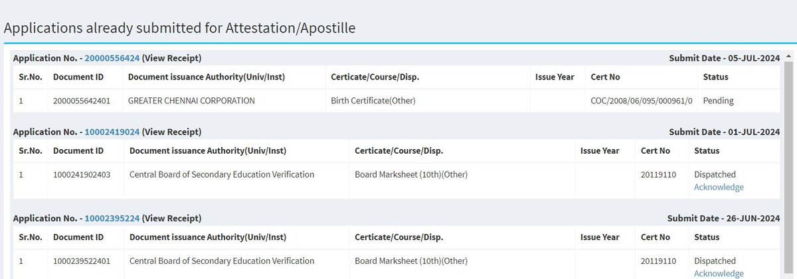This screenshot has height=279, width=797.
Task: Select document ID 1000239522401
Action: [x=82, y=261]
